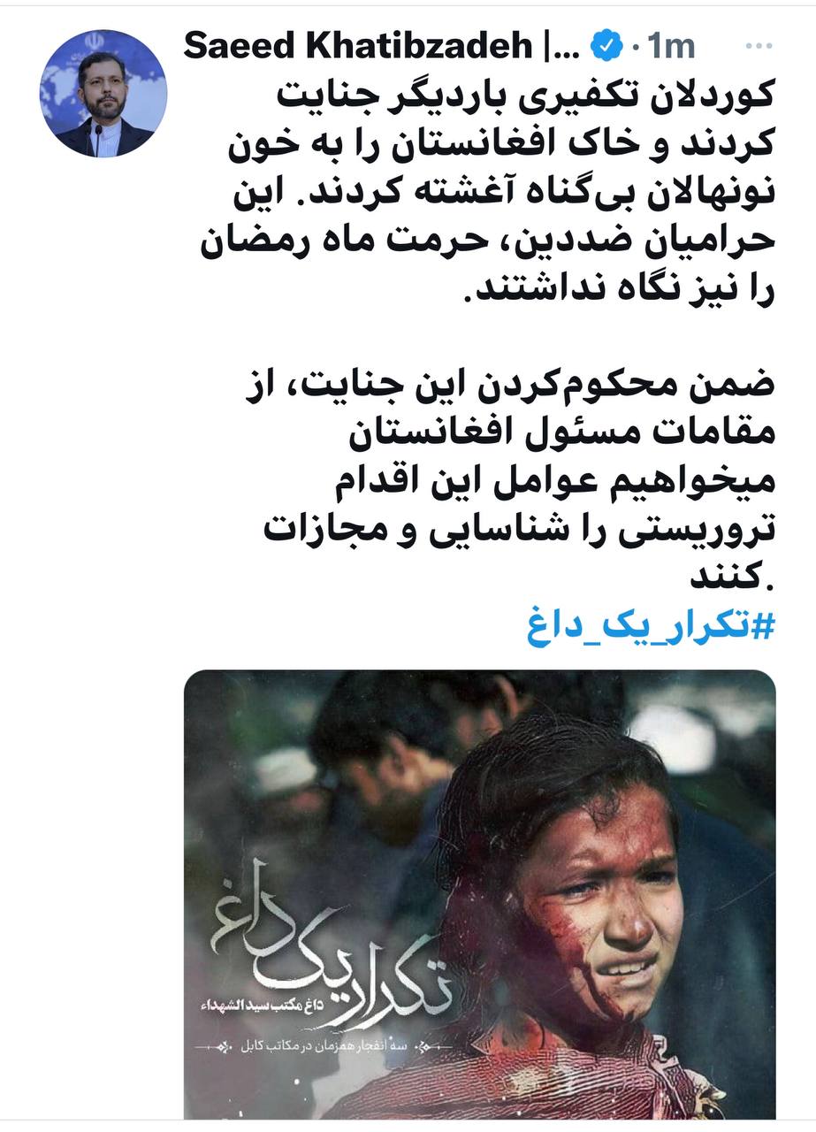This screenshot has height=1132, width=816.
Task: Open Saeed Khatibzadeh's profile avatar
Action: [x=103, y=93]
